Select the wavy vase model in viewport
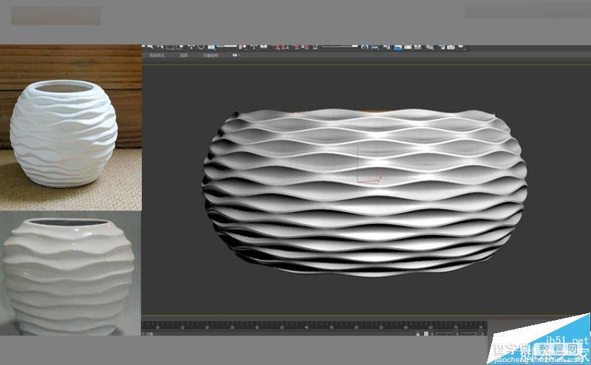 click(x=365, y=192)
